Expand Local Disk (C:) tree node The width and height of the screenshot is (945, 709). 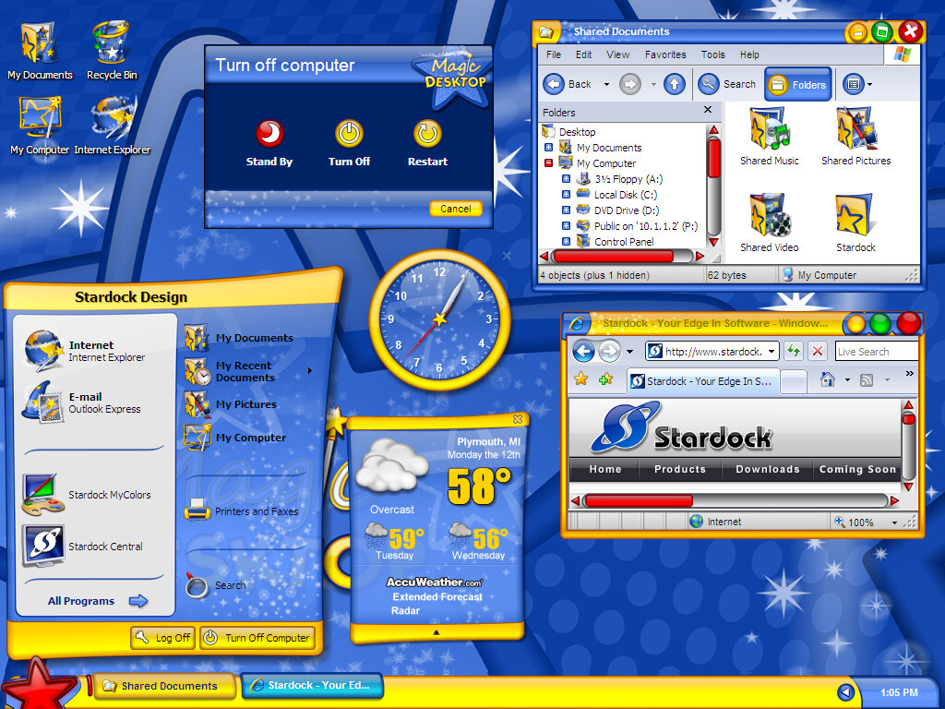(566, 194)
